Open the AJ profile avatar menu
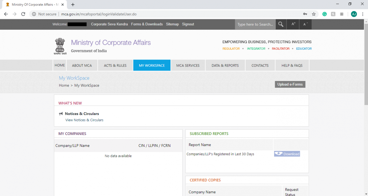The width and height of the screenshot is (368, 196). (354, 14)
